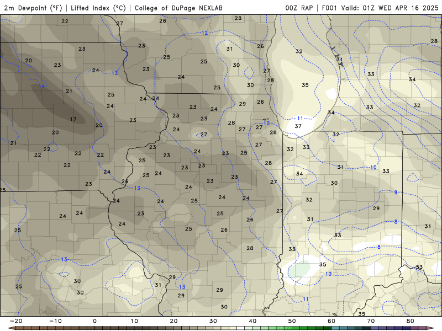
Task: Click the 0 label on the color scale
Action: coord(94,321)
